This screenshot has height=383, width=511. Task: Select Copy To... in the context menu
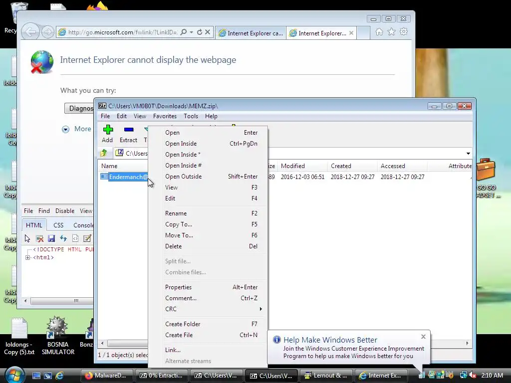click(x=208, y=224)
